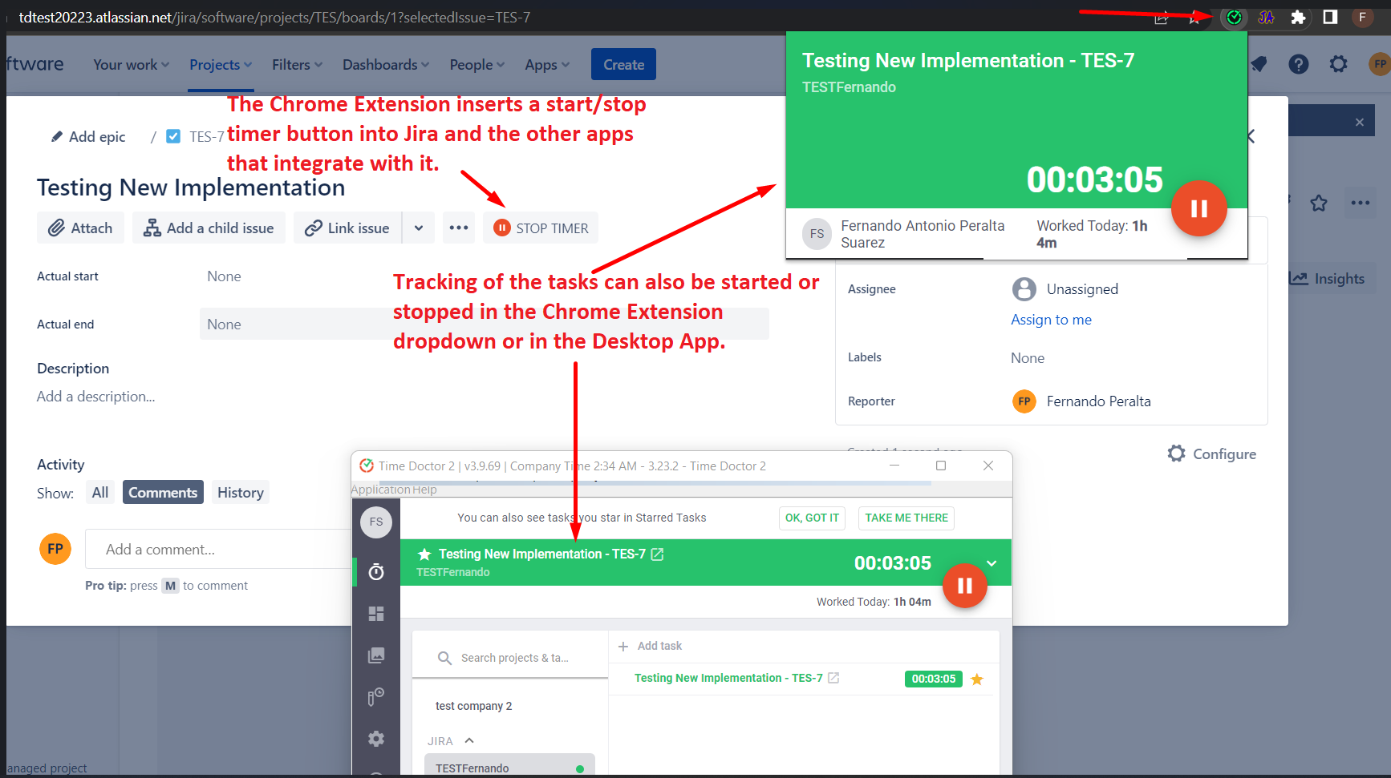Toggle star on Testing New Implementation task row
This screenshot has height=778, width=1391.
977,679
